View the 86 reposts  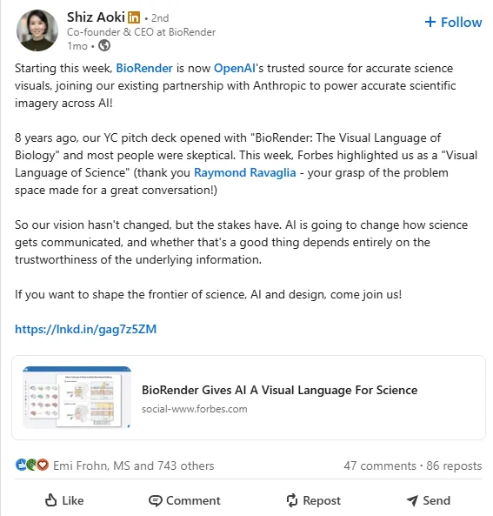click(454, 466)
